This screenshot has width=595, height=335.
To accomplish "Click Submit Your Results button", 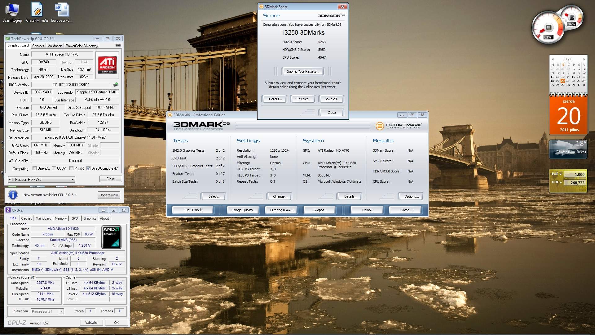I will (303, 71).
